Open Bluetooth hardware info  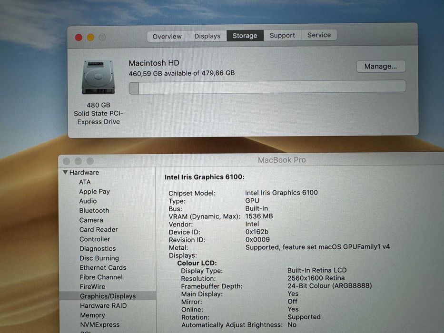tap(94, 211)
